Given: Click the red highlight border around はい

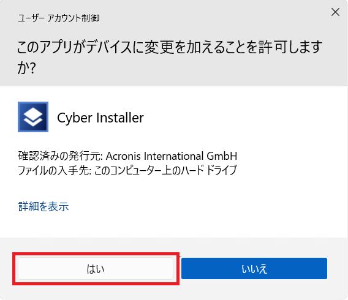Looking at the screenshot, I should pos(96,253).
